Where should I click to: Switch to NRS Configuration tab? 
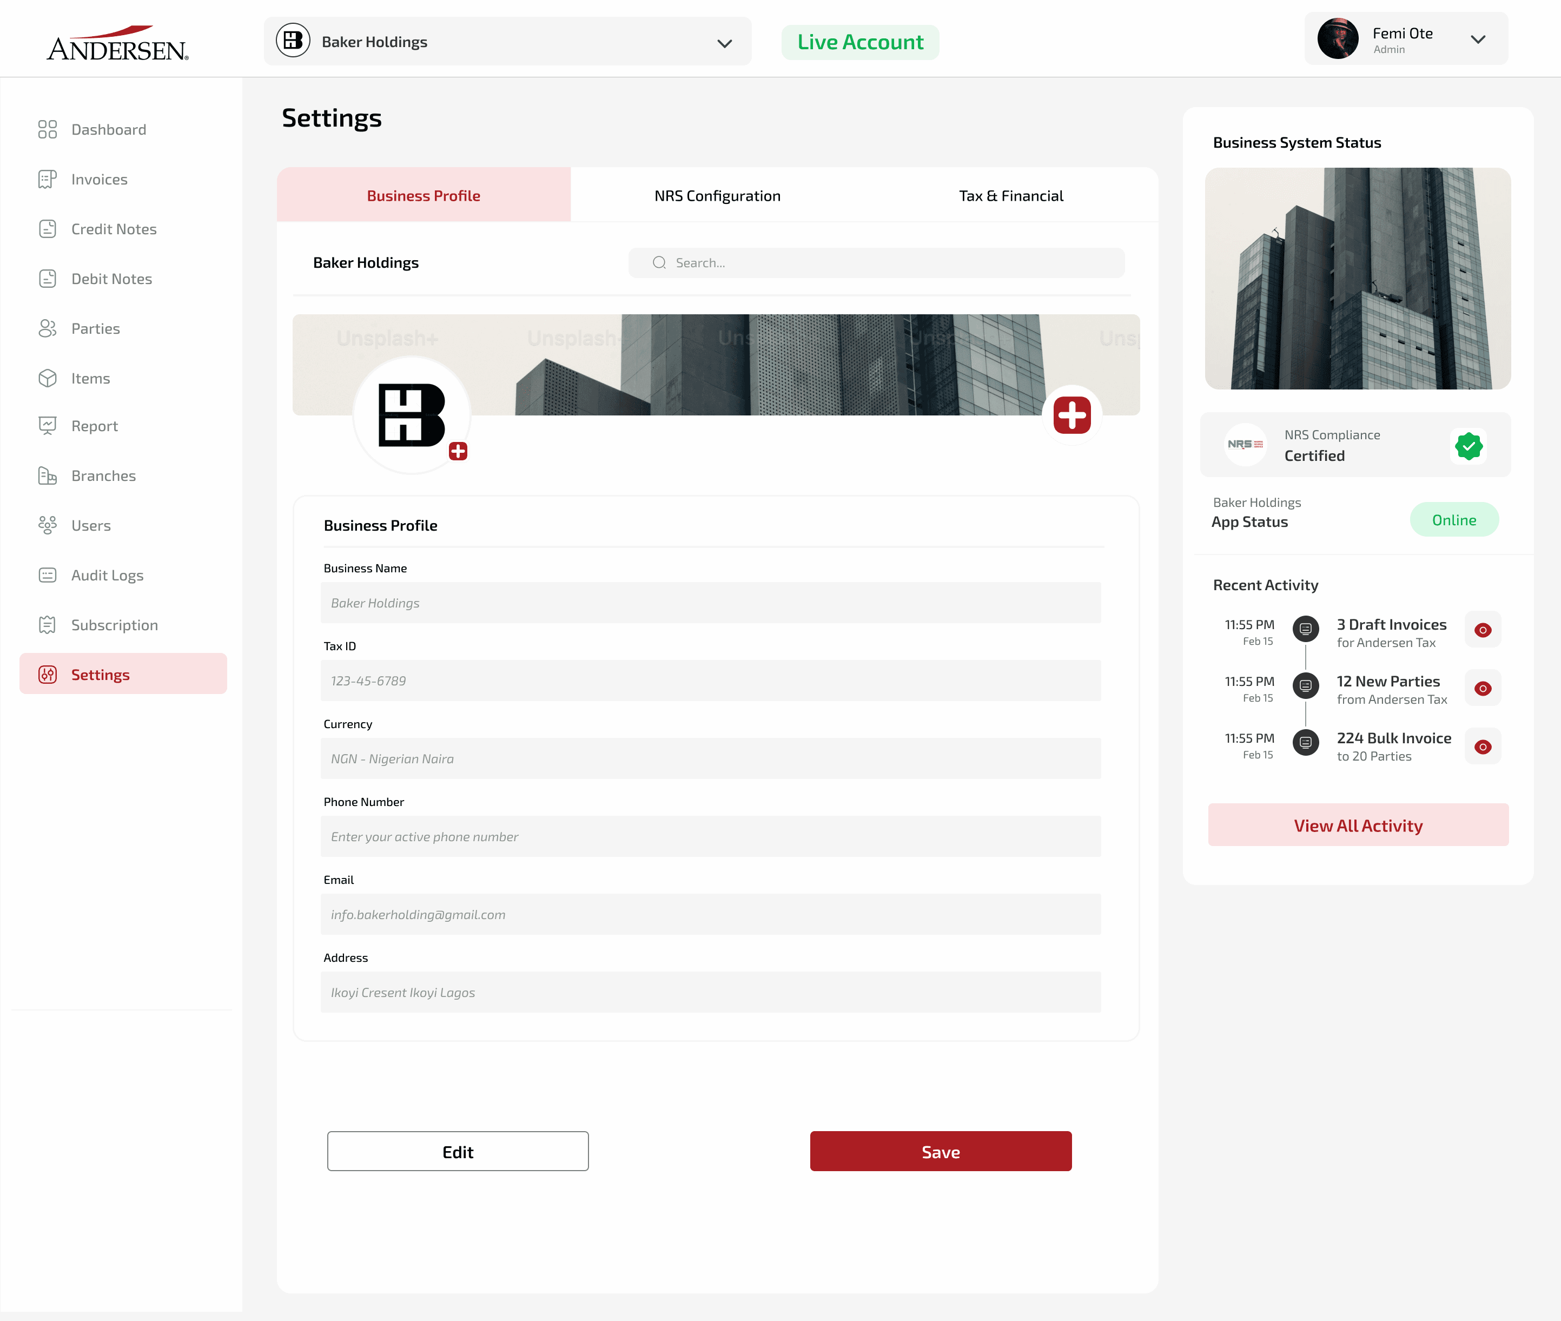pos(717,195)
